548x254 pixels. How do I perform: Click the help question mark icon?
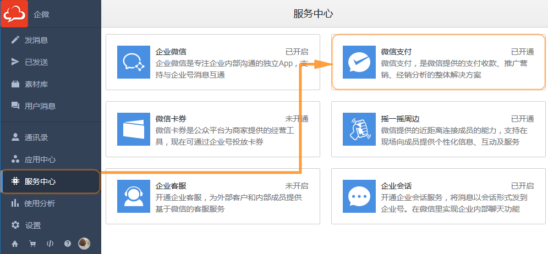tap(68, 244)
